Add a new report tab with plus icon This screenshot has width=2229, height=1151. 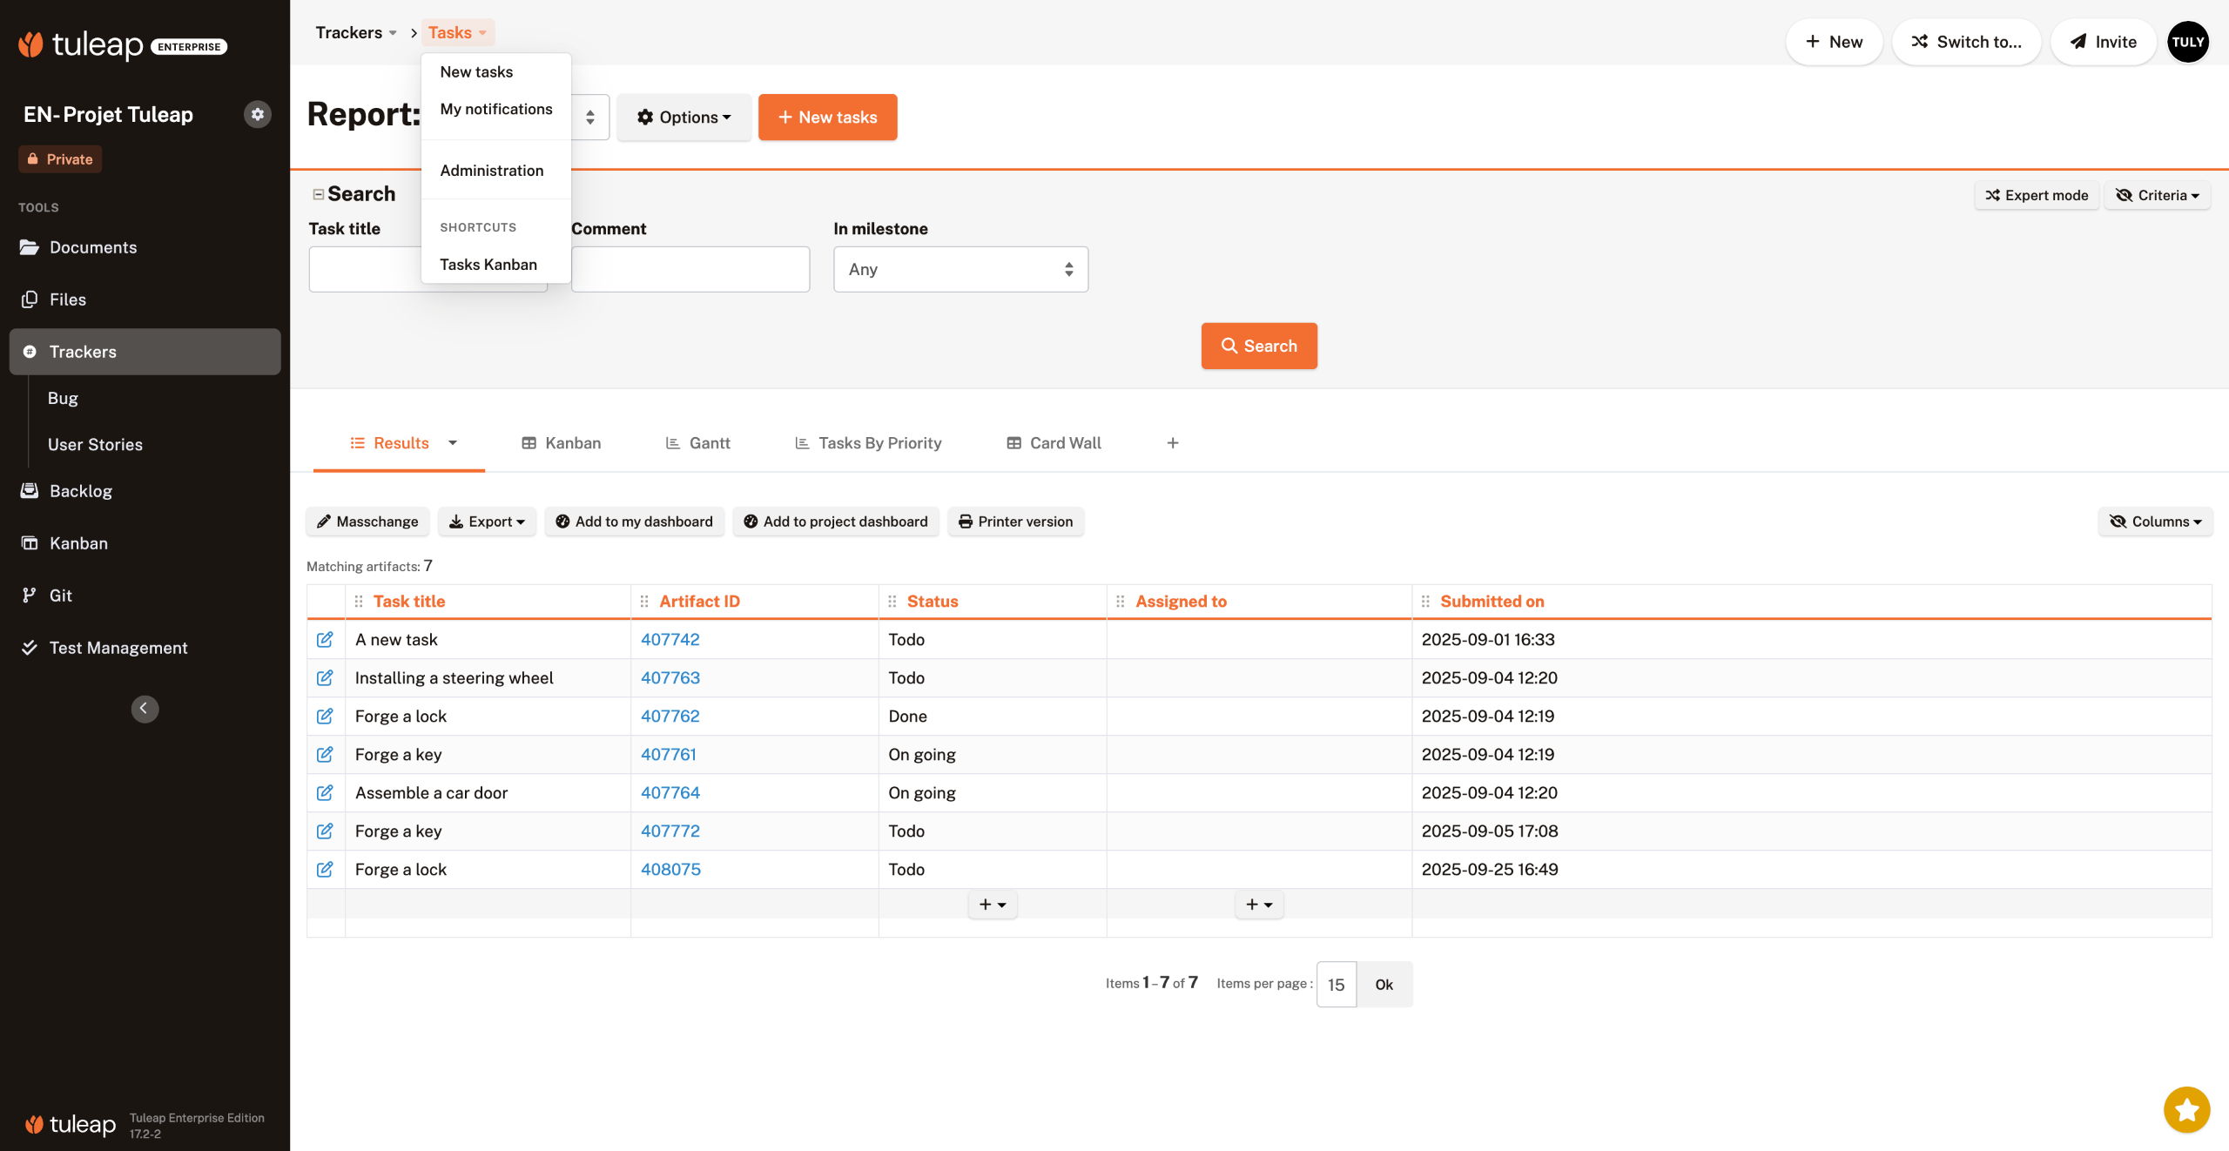pyautogui.click(x=1173, y=443)
